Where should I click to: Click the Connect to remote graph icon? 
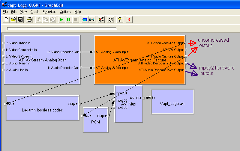coord(101,20)
